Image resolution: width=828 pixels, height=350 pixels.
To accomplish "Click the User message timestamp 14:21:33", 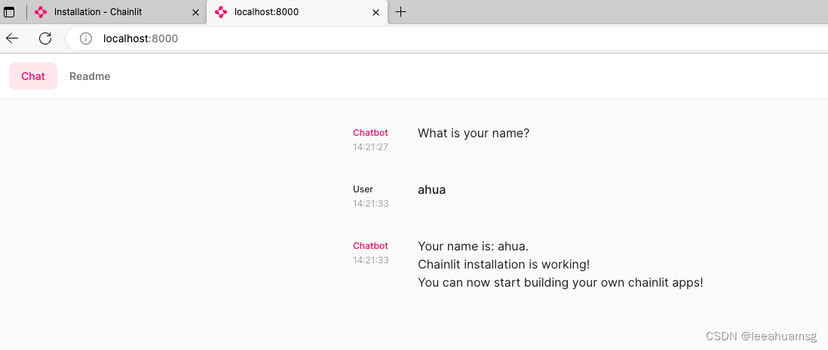I will 370,203.
